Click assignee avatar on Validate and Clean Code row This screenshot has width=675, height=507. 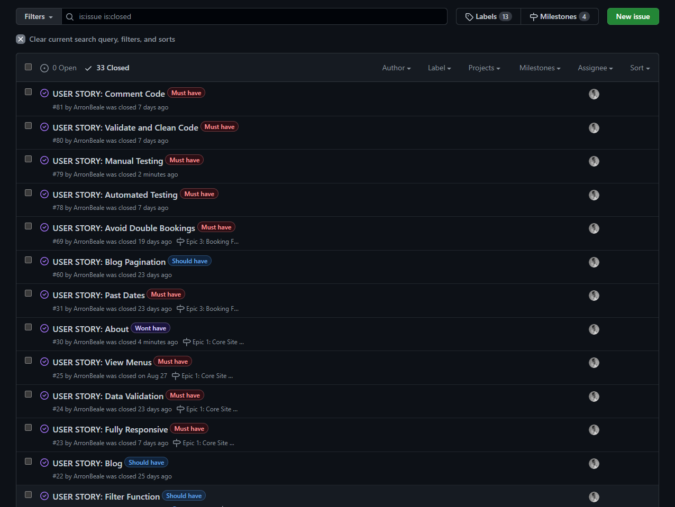coord(594,128)
